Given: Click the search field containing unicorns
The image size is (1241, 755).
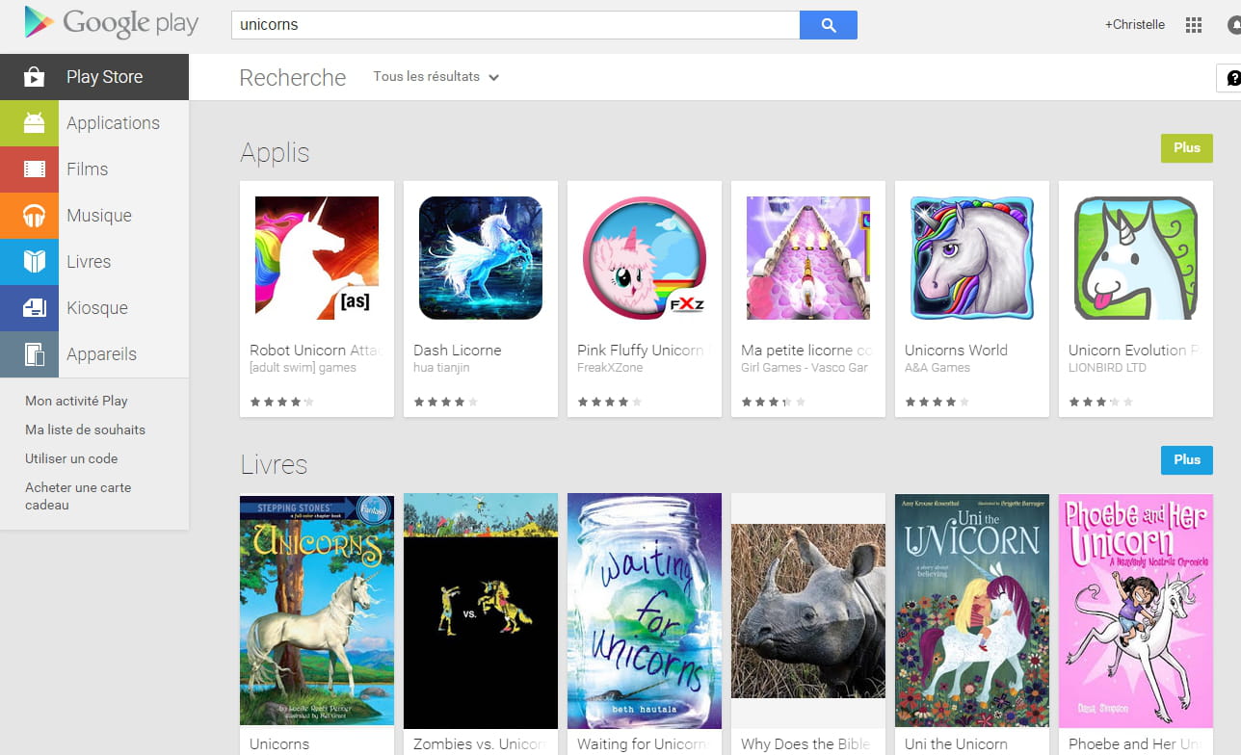Looking at the screenshot, I should pyautogui.click(x=515, y=25).
